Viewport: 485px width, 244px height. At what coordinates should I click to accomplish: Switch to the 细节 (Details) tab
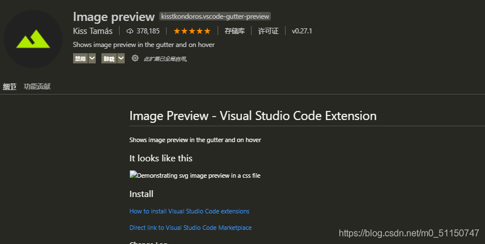[x=10, y=87]
